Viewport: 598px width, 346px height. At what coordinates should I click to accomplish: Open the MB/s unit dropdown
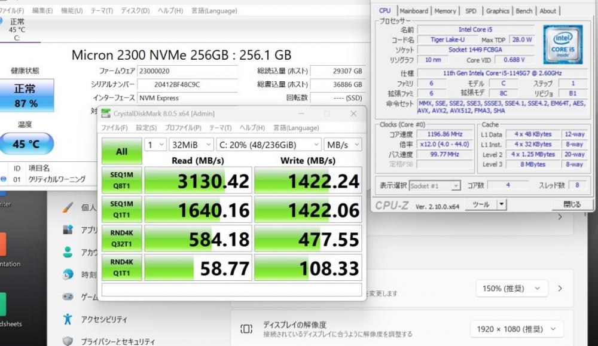click(343, 145)
